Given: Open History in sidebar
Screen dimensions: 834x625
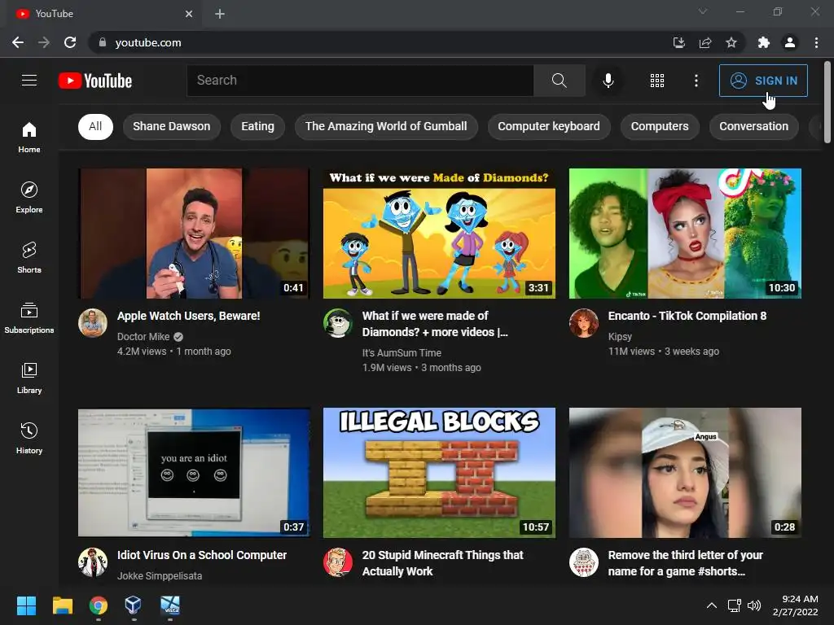Looking at the screenshot, I should pyautogui.click(x=29, y=439).
